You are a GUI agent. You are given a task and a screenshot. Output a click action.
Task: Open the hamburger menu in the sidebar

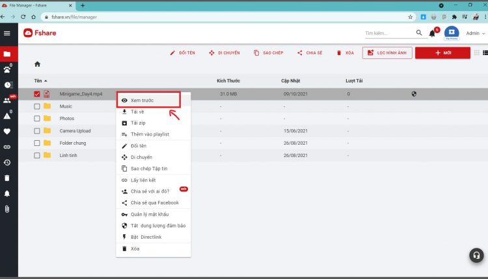click(x=7, y=33)
